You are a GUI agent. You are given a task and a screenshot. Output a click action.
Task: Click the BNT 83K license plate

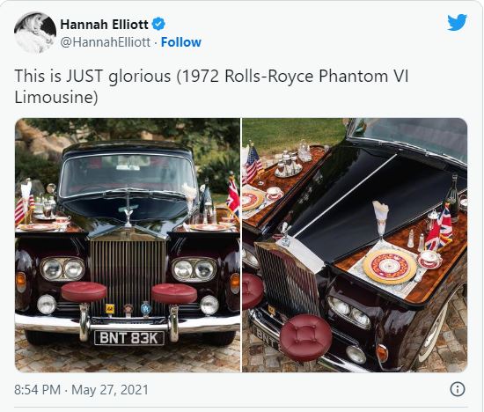pyautogui.click(x=129, y=338)
